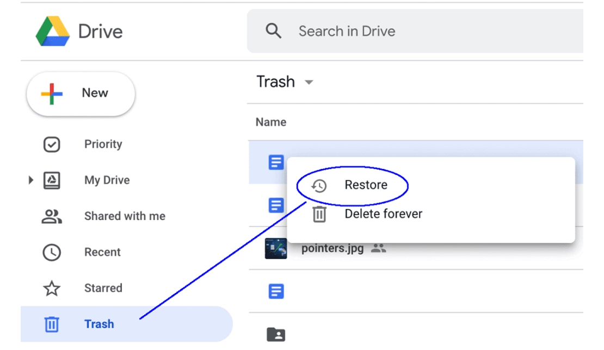This screenshot has height=350, width=604.
Task: Click the Restore clock-arrow icon
Action: [x=319, y=185]
